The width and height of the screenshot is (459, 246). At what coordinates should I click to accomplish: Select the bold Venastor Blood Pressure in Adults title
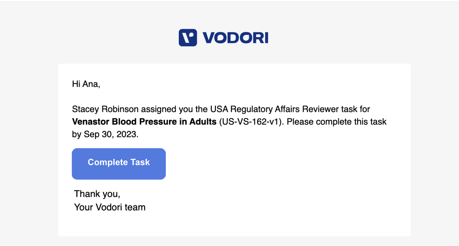coord(144,122)
